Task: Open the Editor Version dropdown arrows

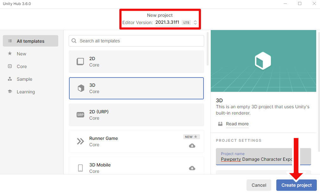Action: tap(195, 22)
